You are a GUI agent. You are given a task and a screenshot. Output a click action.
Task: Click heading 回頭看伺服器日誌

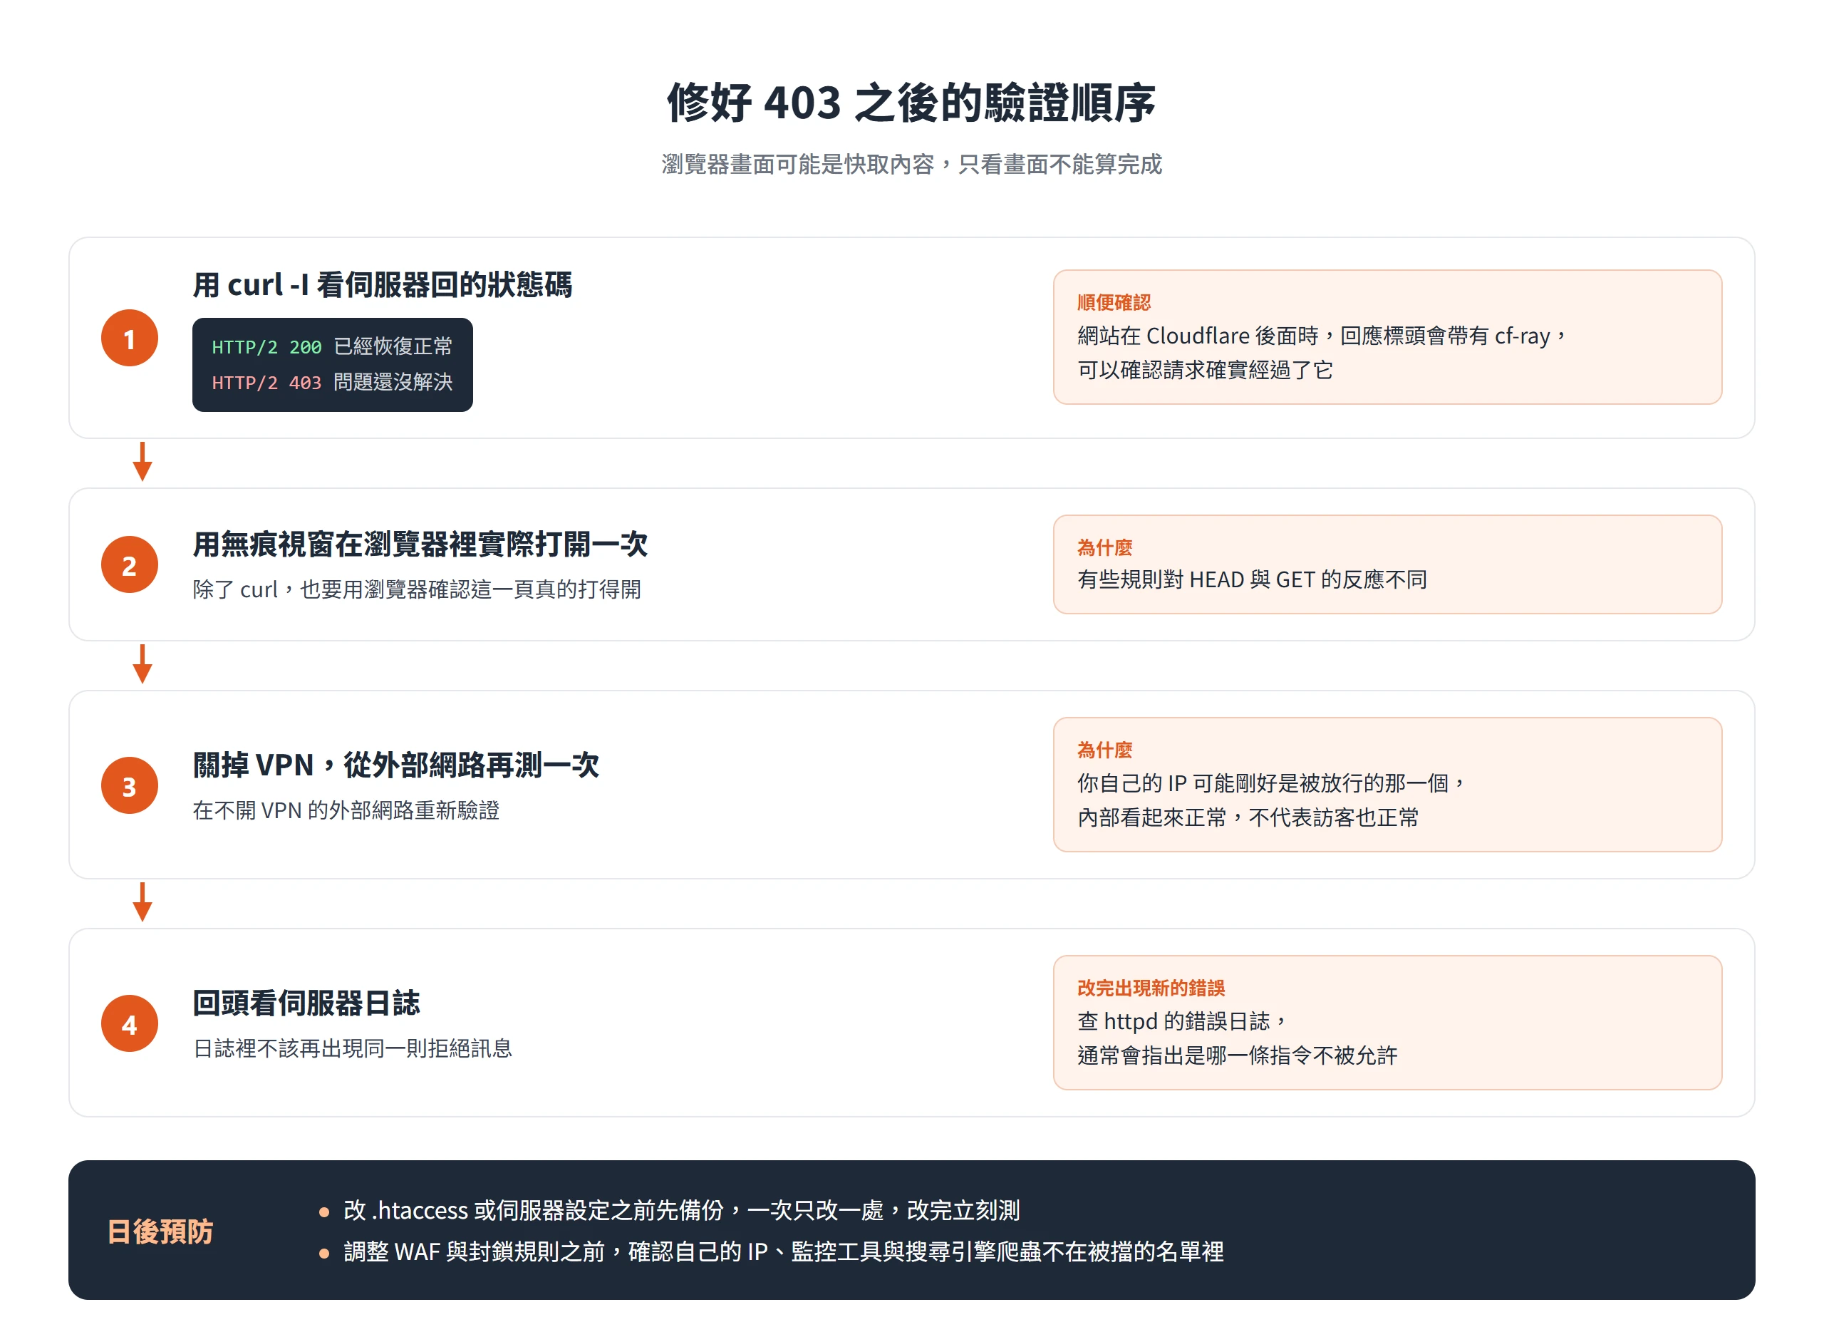pyautogui.click(x=306, y=1003)
